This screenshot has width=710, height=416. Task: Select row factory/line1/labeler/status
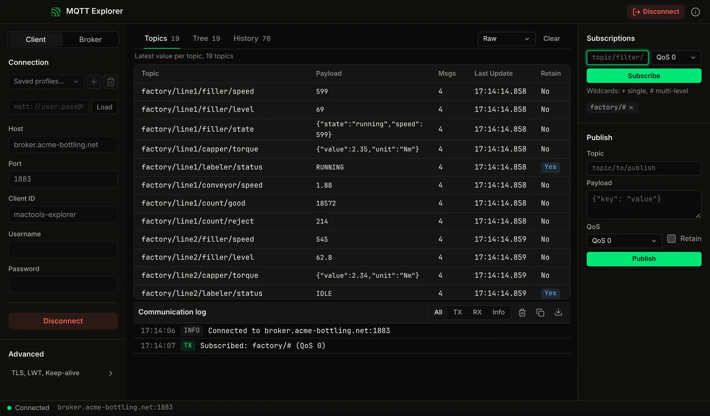tap(352, 167)
